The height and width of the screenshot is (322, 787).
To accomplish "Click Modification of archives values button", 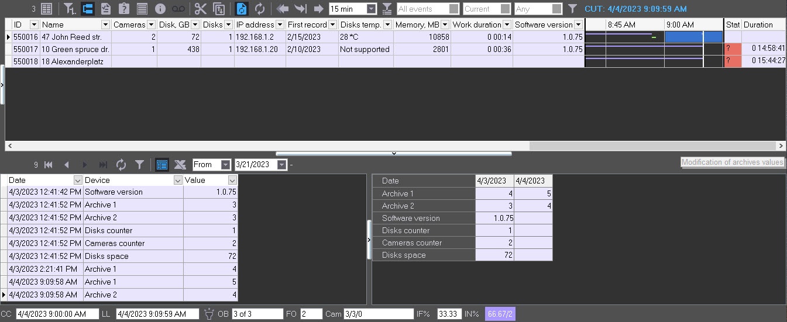I will [x=732, y=162].
